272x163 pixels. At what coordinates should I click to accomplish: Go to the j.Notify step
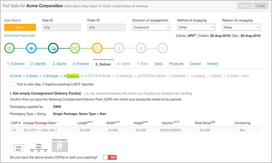tap(216, 76)
